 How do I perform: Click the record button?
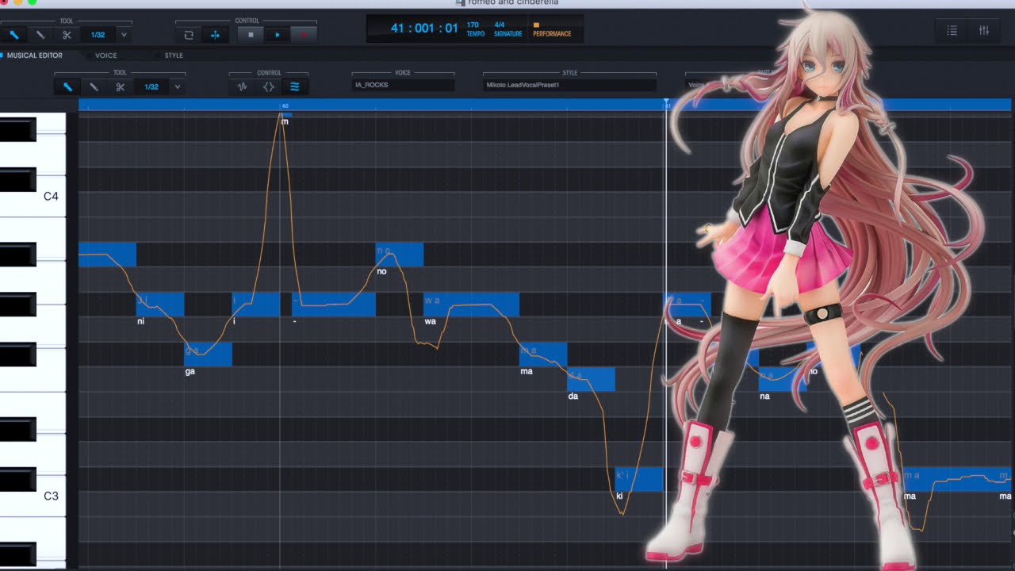pyautogui.click(x=303, y=35)
